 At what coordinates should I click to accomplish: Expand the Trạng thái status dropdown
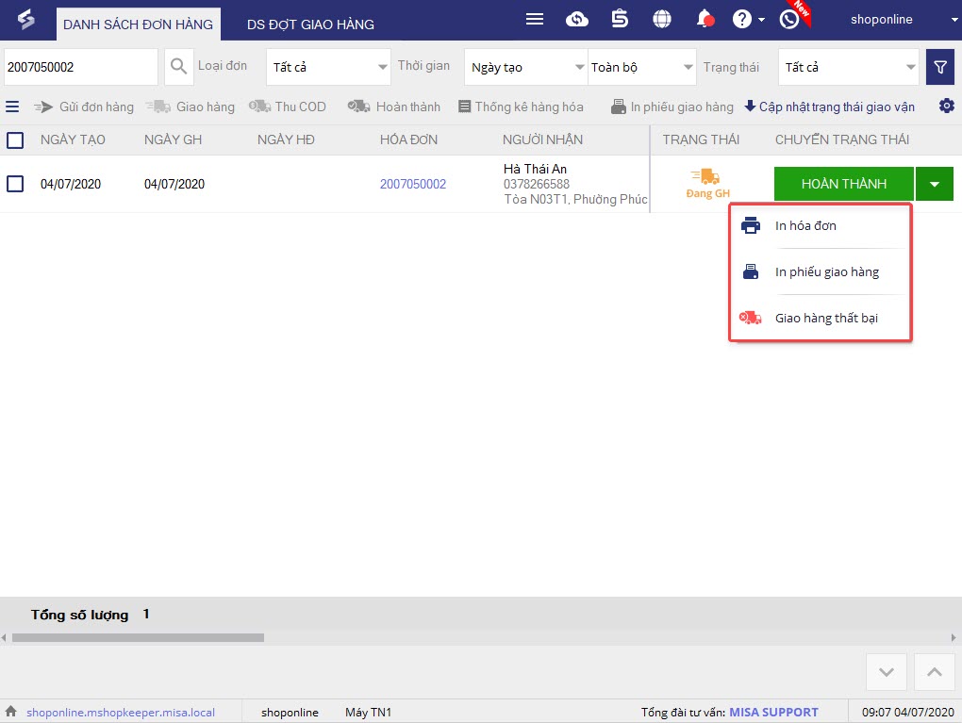tap(847, 67)
